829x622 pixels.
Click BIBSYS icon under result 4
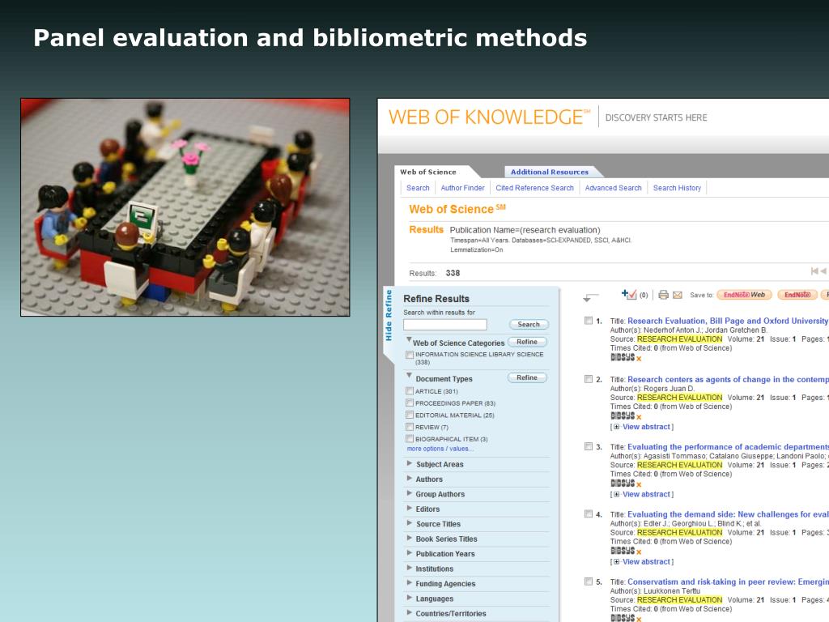(623, 551)
